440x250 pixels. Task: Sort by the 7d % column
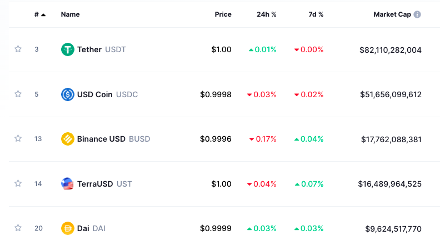click(316, 14)
